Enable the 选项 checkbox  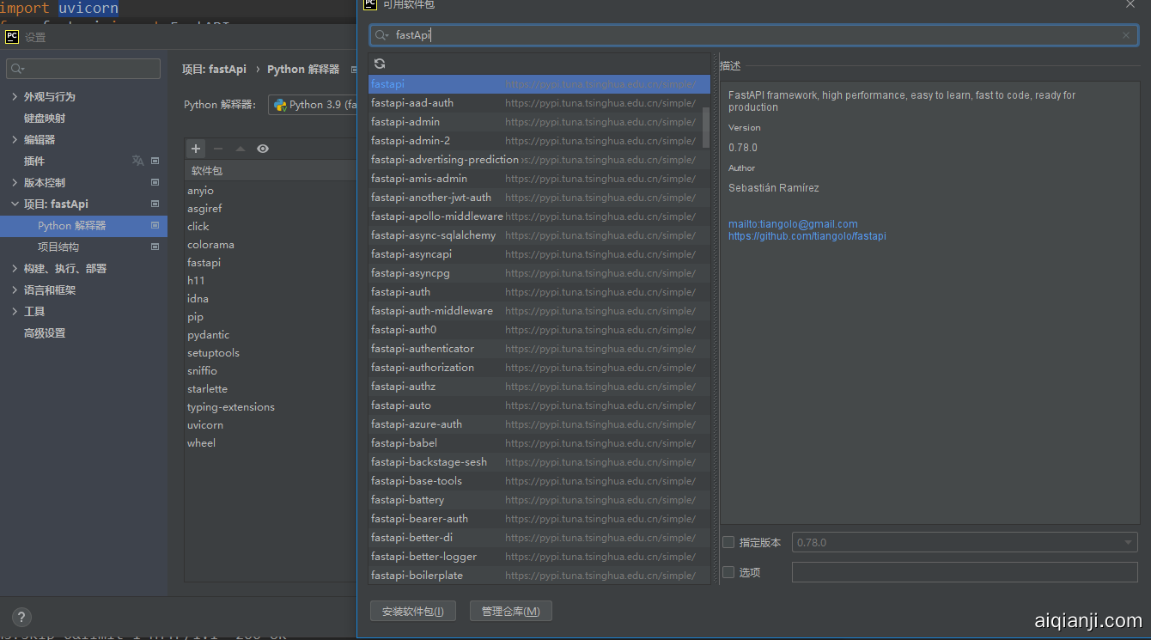(x=728, y=572)
